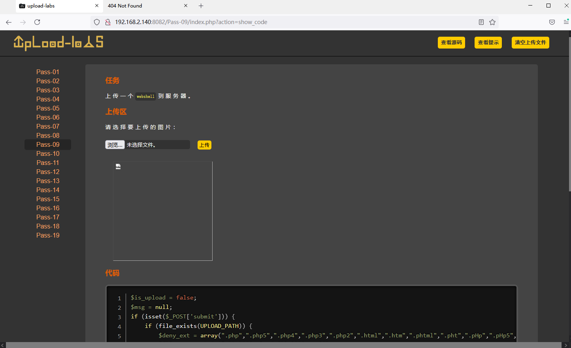Viewport: 571px width, 348px height.
Task: Open Pass-01 in the sidebar
Action: (x=48, y=72)
